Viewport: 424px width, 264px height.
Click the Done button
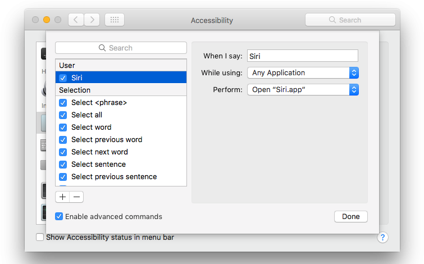(x=351, y=216)
